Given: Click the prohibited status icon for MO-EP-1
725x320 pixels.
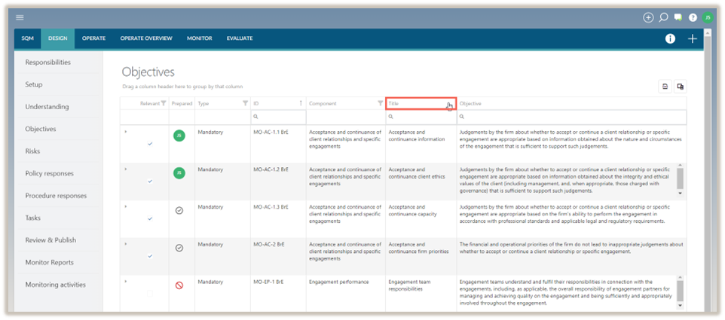Looking at the screenshot, I should (179, 285).
